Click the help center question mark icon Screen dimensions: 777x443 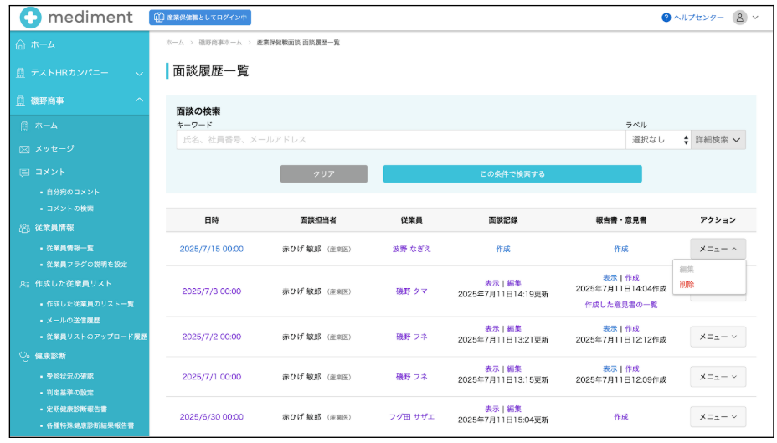coord(666,18)
